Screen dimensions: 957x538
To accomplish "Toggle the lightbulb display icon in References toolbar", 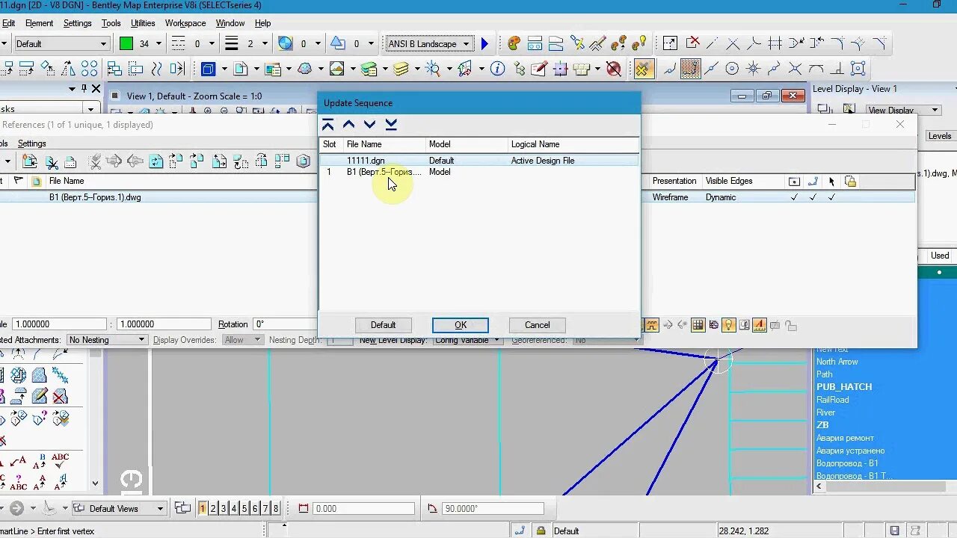I will tap(729, 325).
